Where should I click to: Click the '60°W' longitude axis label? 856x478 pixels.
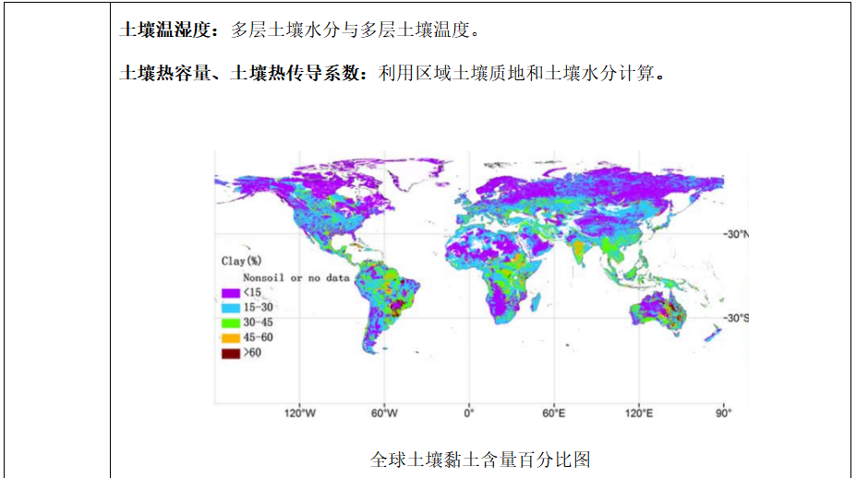(x=384, y=413)
